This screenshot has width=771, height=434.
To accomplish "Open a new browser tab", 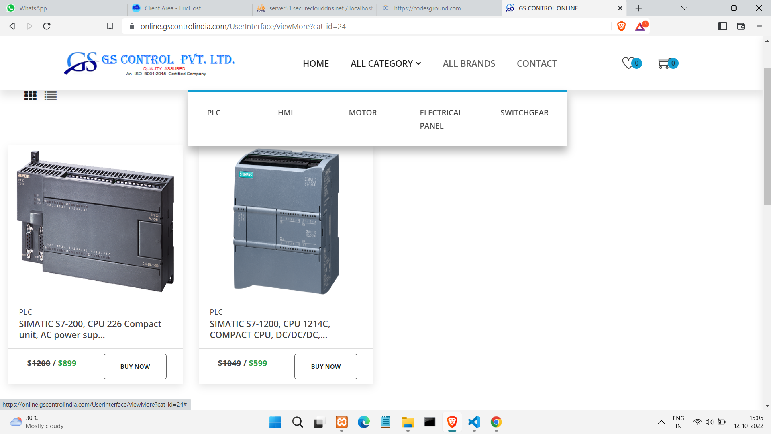I will tap(638, 8).
